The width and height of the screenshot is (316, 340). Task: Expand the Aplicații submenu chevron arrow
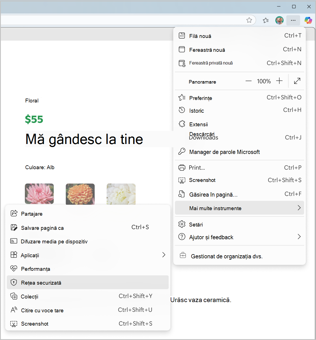point(164,255)
